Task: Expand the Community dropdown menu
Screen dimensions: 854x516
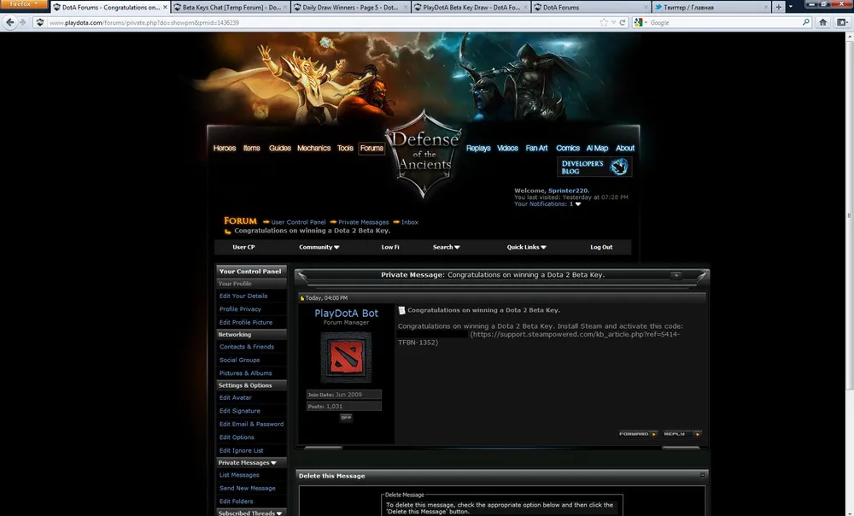Action: click(319, 248)
